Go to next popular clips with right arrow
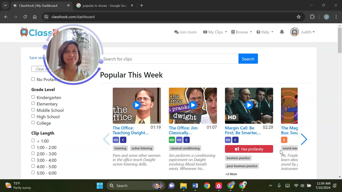342x192 pixels. point(304,139)
